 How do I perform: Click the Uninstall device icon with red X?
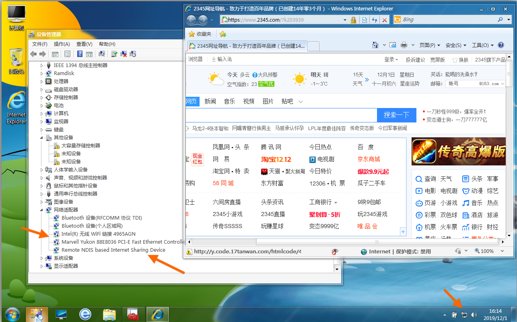(124, 54)
